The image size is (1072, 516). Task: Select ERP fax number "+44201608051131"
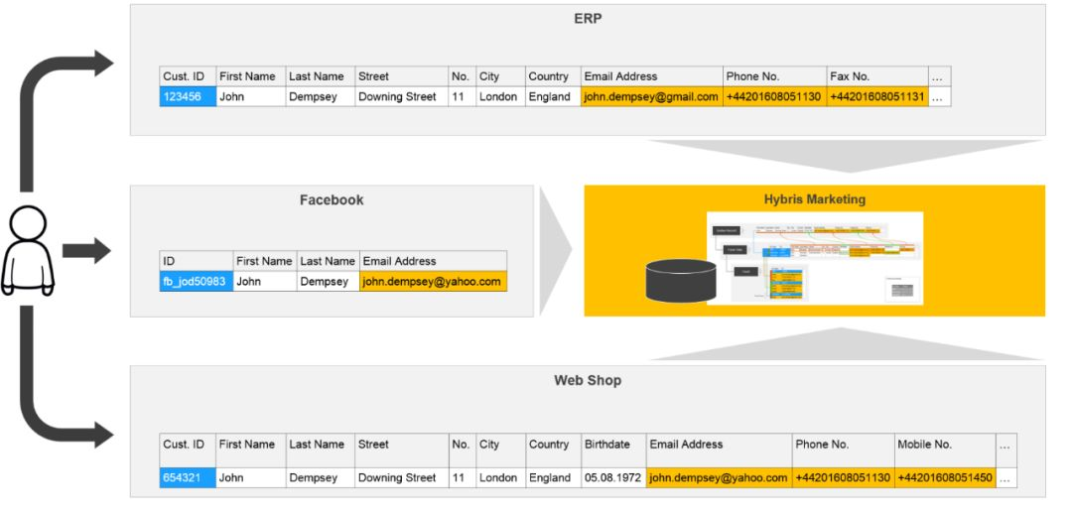point(877,97)
